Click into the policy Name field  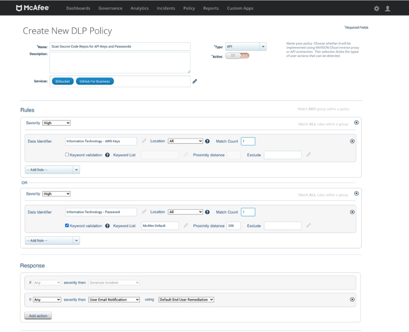point(120,46)
